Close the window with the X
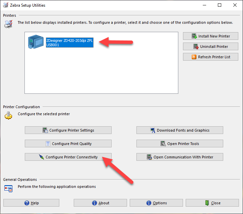Screen dimensions: 243x214 (235, 5)
